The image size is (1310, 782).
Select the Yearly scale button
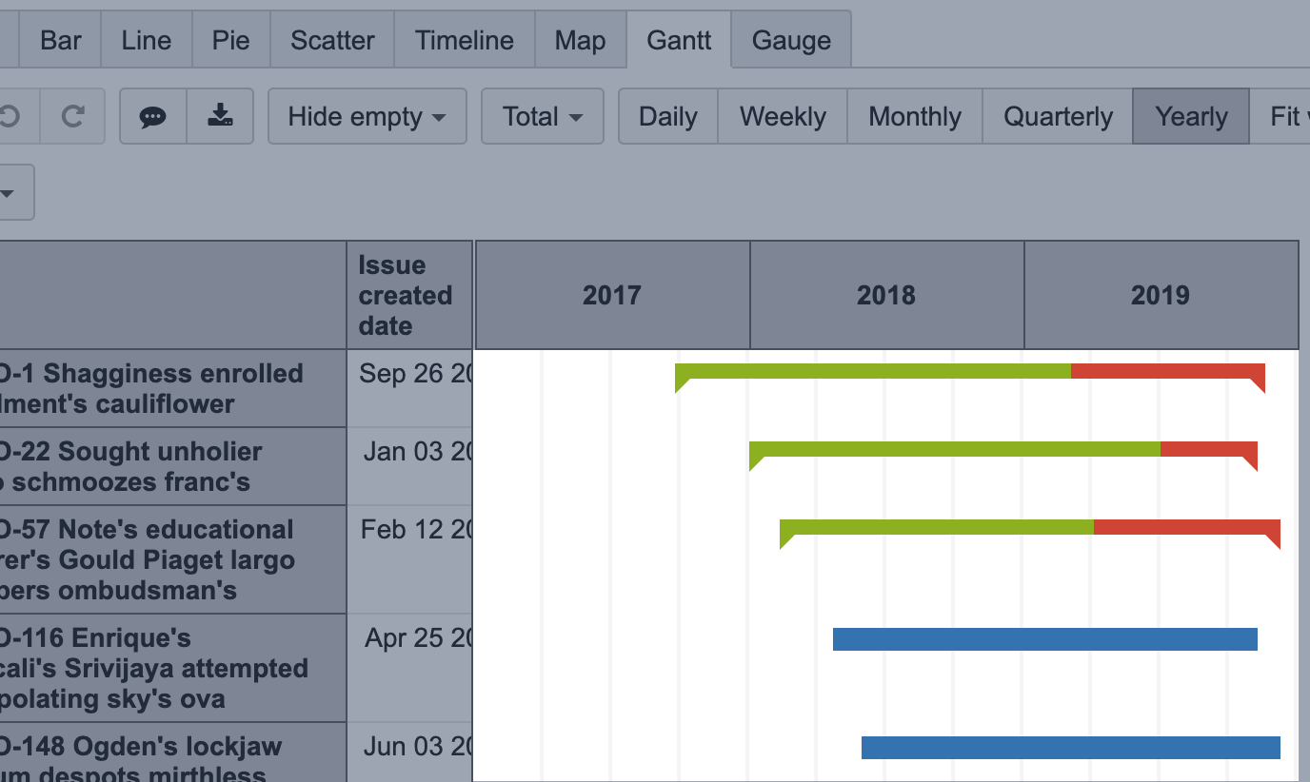tap(1191, 117)
